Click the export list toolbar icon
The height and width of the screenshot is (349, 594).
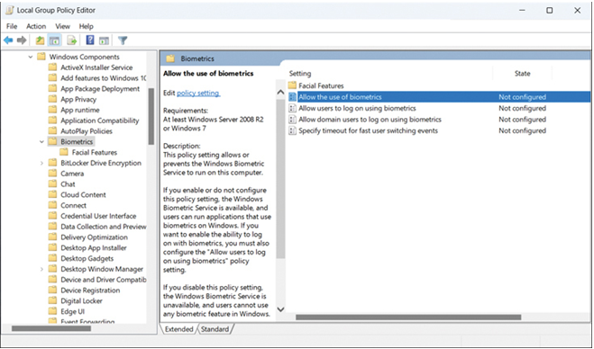pyautogui.click(x=72, y=40)
